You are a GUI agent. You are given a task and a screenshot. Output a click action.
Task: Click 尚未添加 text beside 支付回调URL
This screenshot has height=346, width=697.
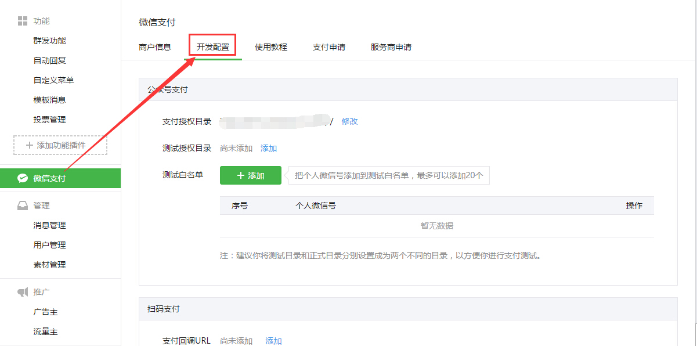(236, 341)
